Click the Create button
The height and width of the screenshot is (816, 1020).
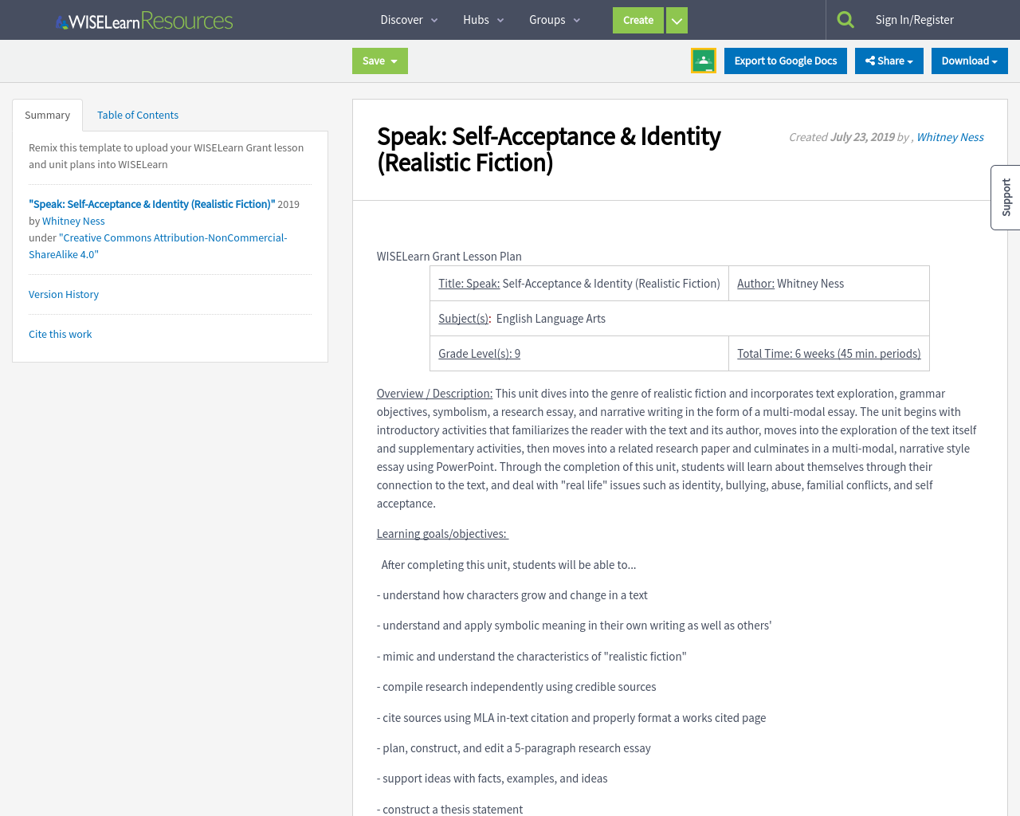click(637, 20)
